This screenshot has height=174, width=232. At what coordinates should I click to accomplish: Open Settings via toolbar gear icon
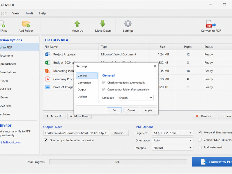(x=128, y=24)
